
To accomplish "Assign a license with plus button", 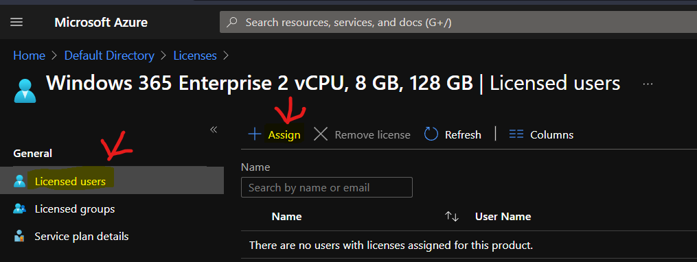I will (x=274, y=134).
